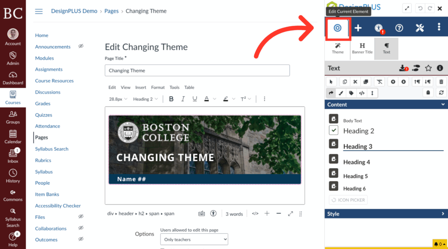Click the DesignPLUS expand sidebar arrow icon
The width and height of the screenshot is (448, 249).
(407, 8)
